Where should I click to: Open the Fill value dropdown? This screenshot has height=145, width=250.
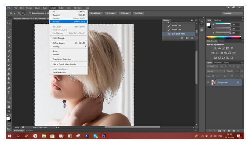242,76
